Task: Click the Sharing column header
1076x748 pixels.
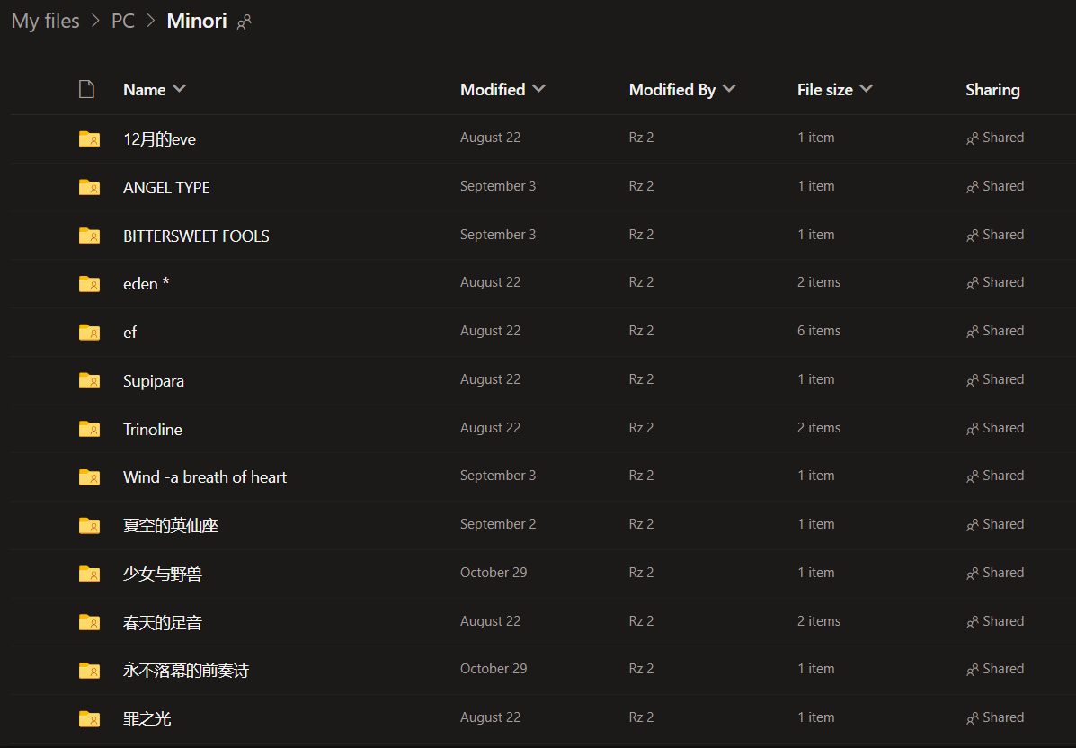Action: (x=992, y=90)
